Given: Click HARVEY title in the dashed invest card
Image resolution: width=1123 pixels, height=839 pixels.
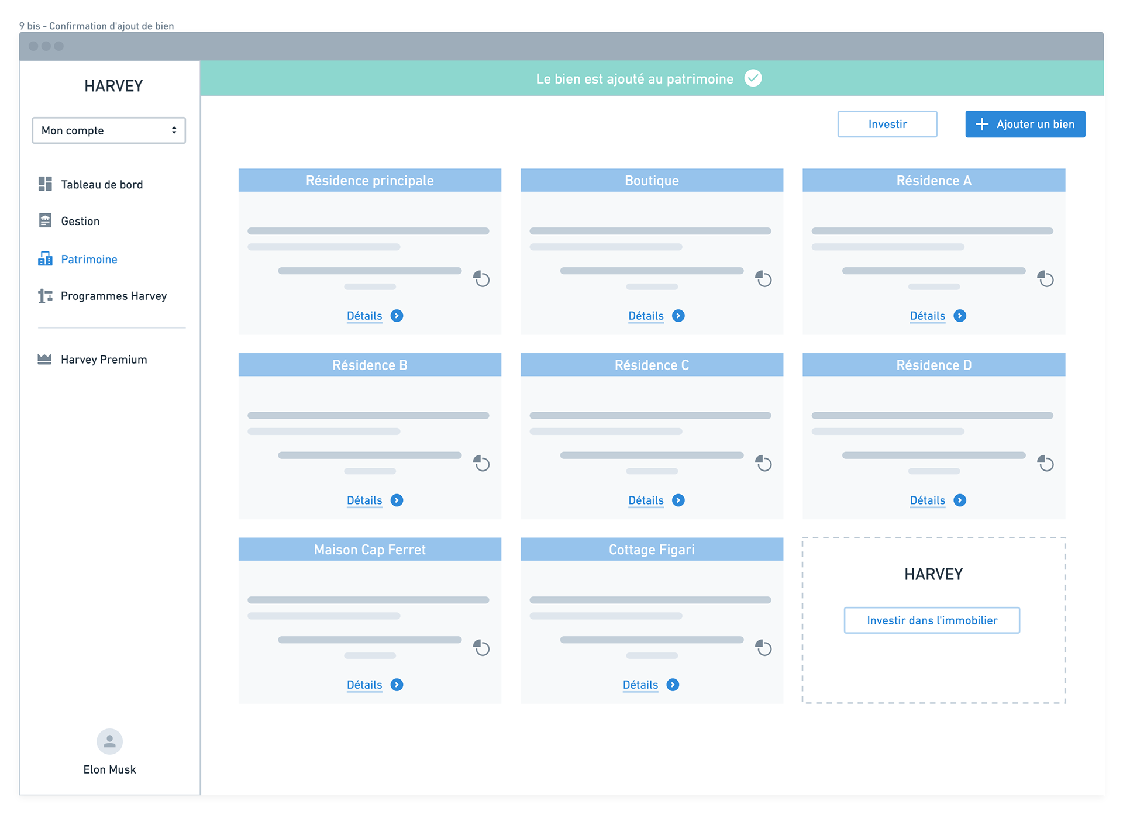Looking at the screenshot, I should pos(933,574).
